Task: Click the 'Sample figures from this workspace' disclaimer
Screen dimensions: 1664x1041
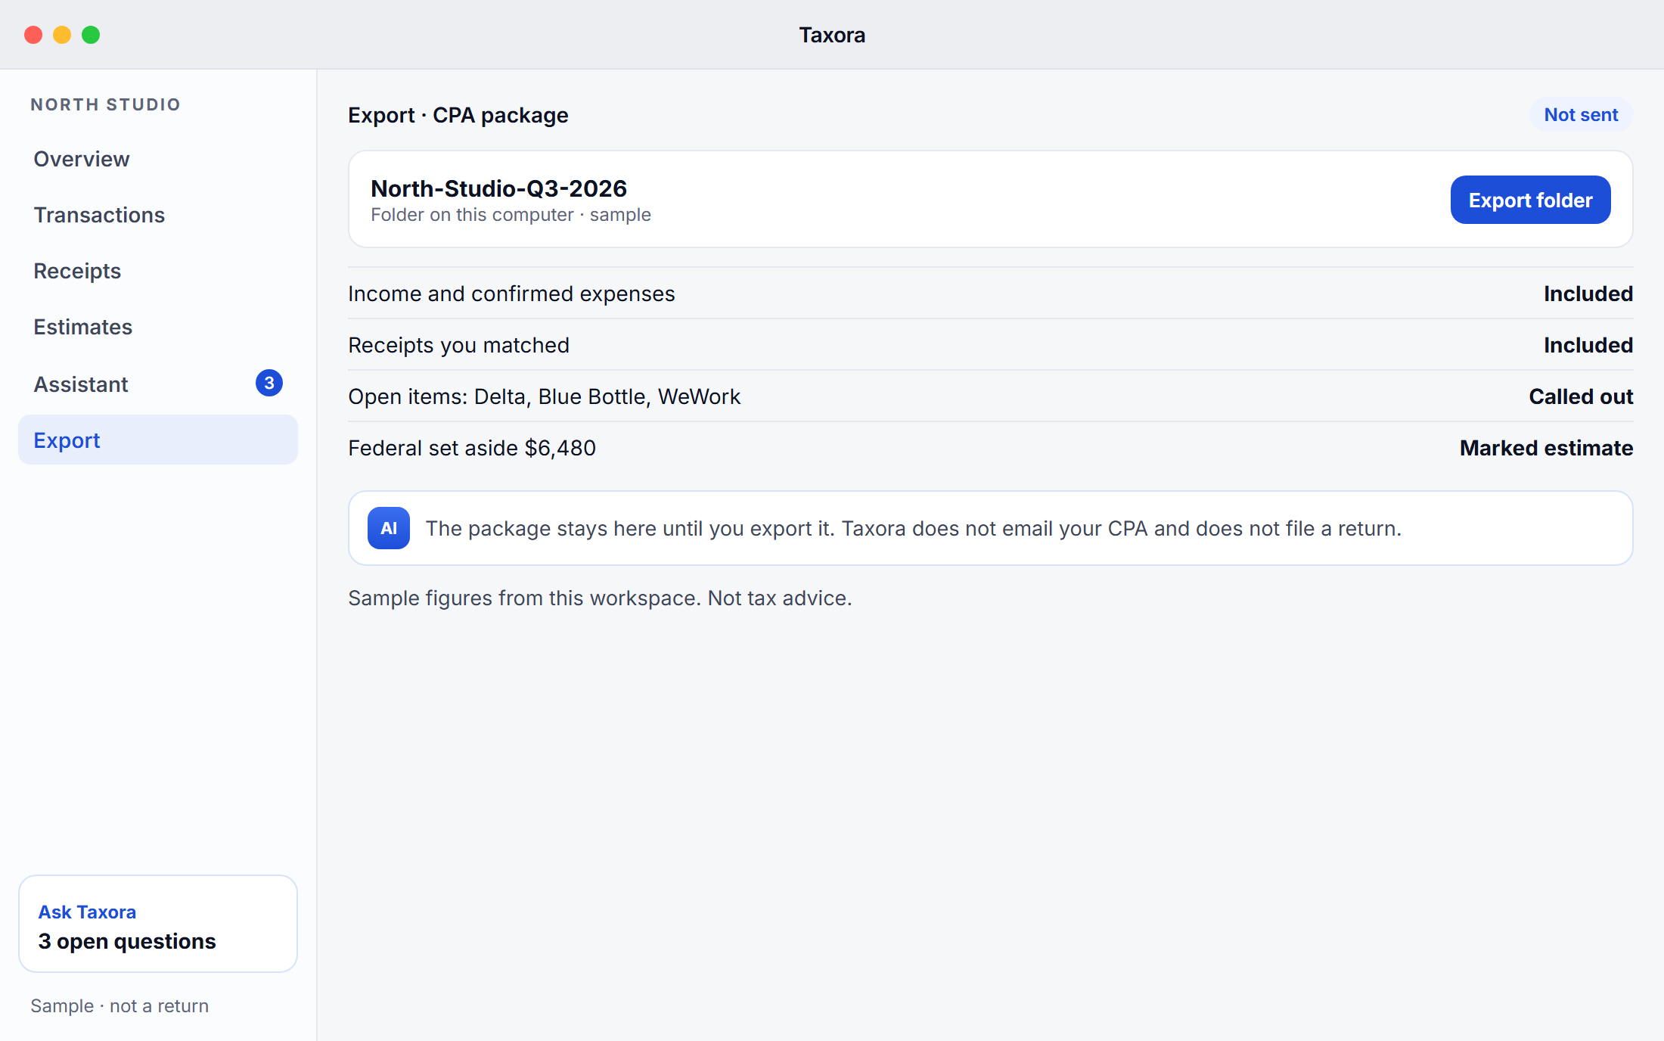Action: click(600, 598)
